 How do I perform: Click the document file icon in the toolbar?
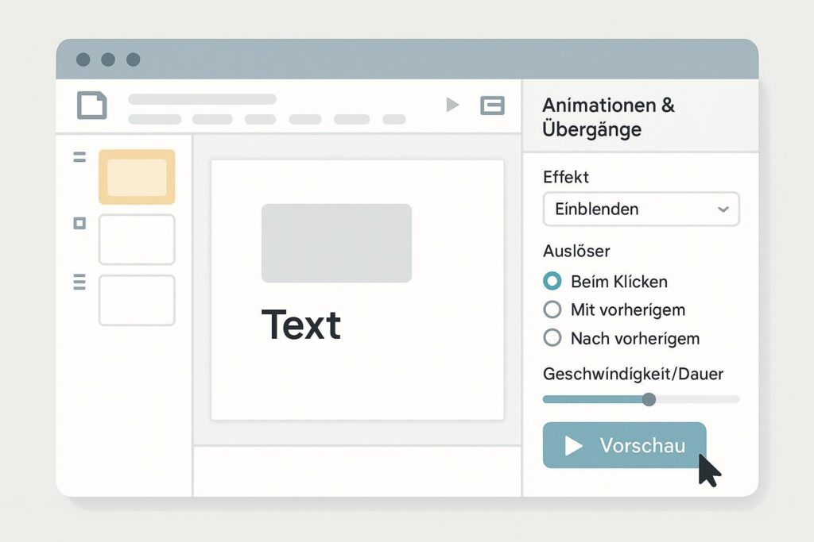coord(91,105)
